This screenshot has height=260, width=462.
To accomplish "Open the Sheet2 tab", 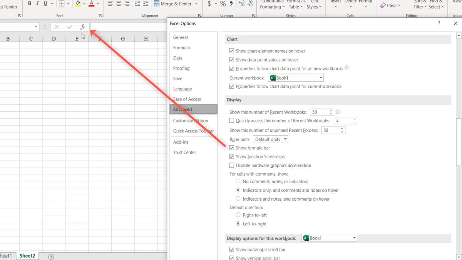I will tap(27, 255).
